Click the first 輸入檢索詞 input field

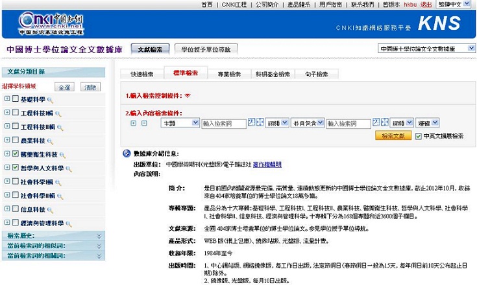[x=224, y=123]
